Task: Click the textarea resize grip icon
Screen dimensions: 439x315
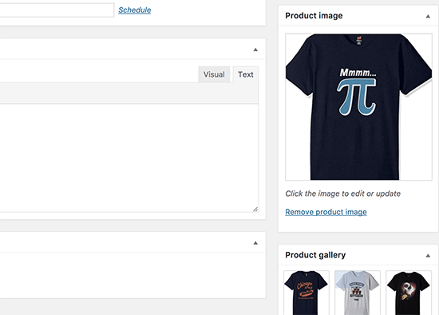Action: pyautogui.click(x=255, y=209)
